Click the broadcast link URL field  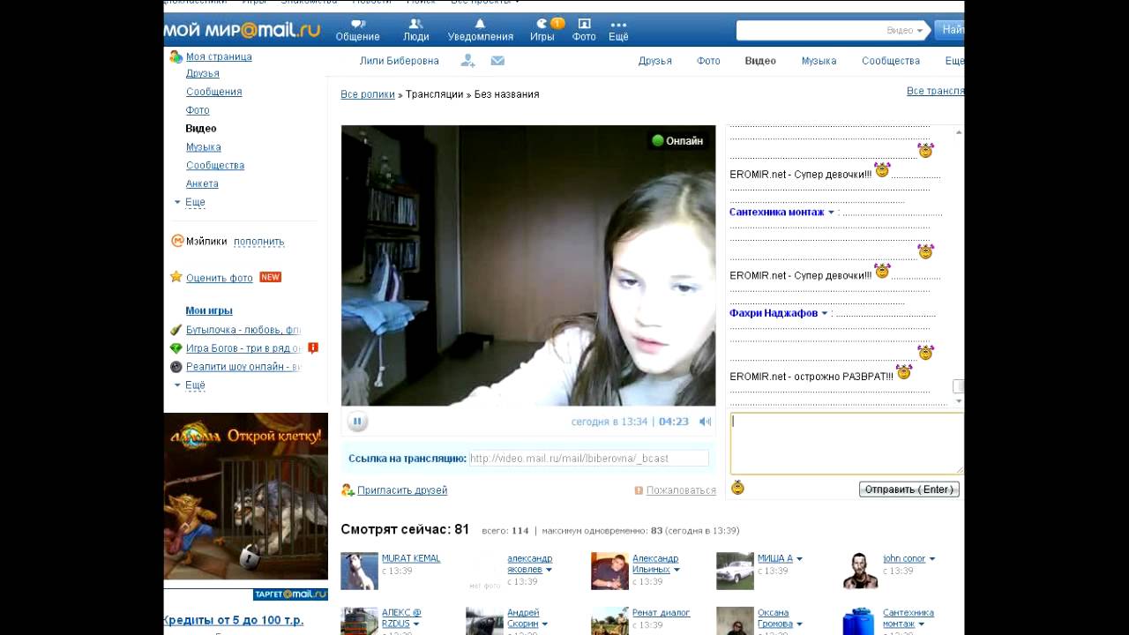tap(588, 459)
